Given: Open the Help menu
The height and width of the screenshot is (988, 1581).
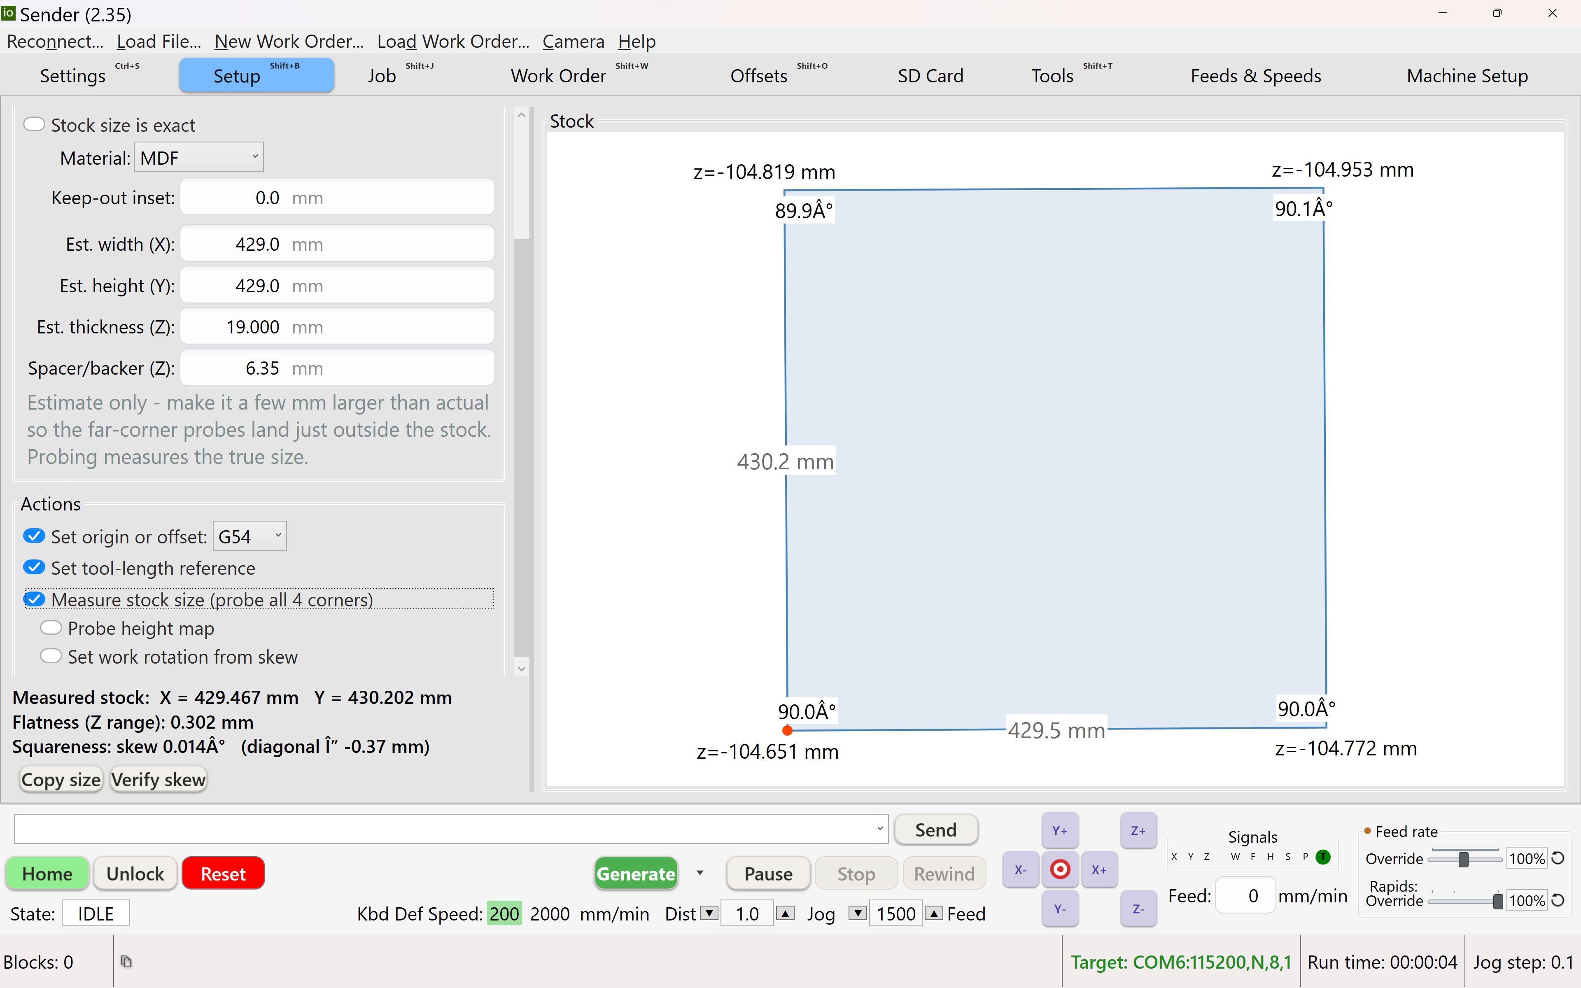Looking at the screenshot, I should [x=637, y=41].
